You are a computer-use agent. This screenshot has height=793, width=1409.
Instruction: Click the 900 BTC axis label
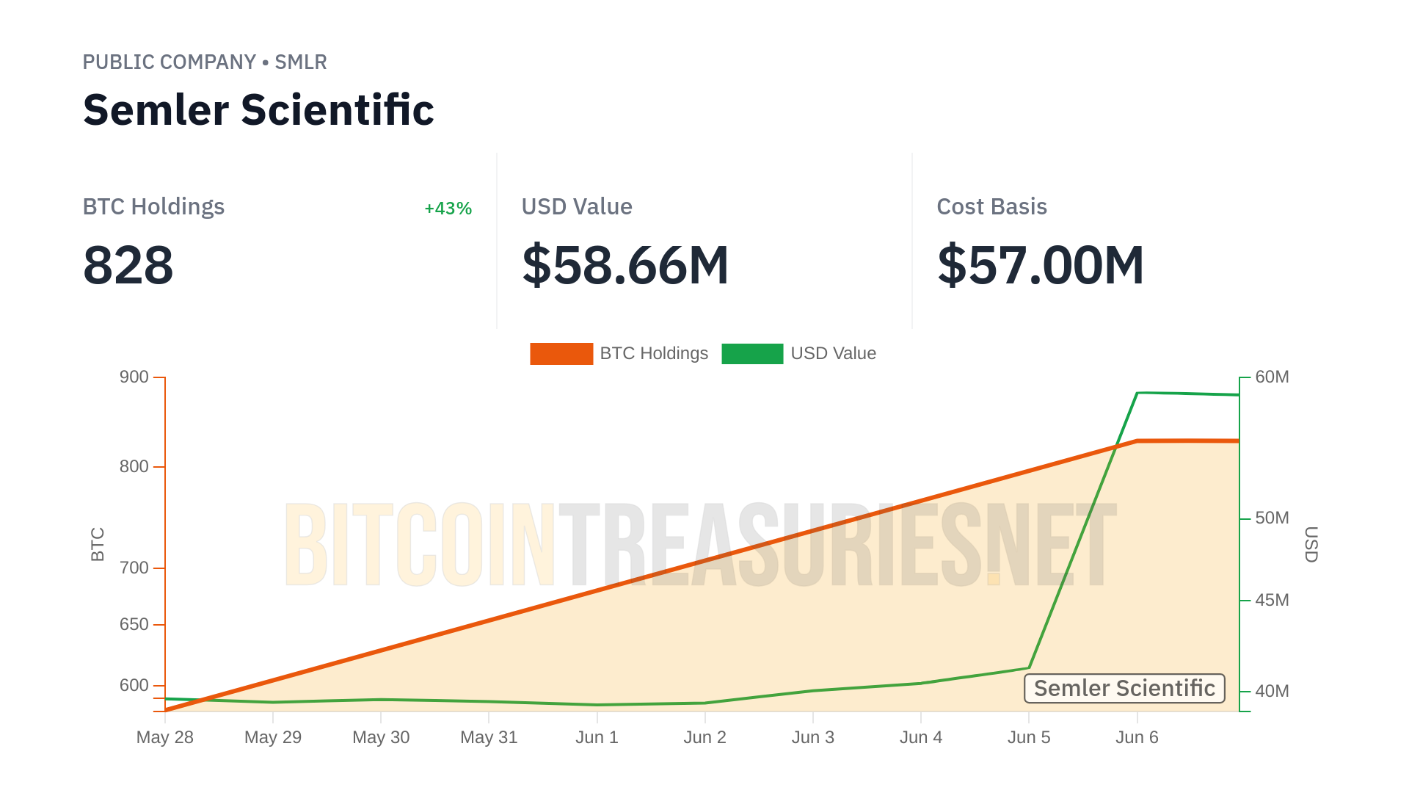pyautogui.click(x=134, y=377)
